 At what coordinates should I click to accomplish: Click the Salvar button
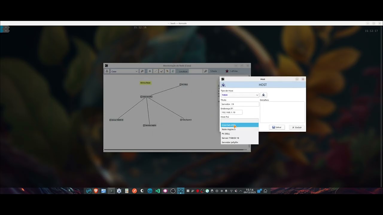tap(277, 127)
